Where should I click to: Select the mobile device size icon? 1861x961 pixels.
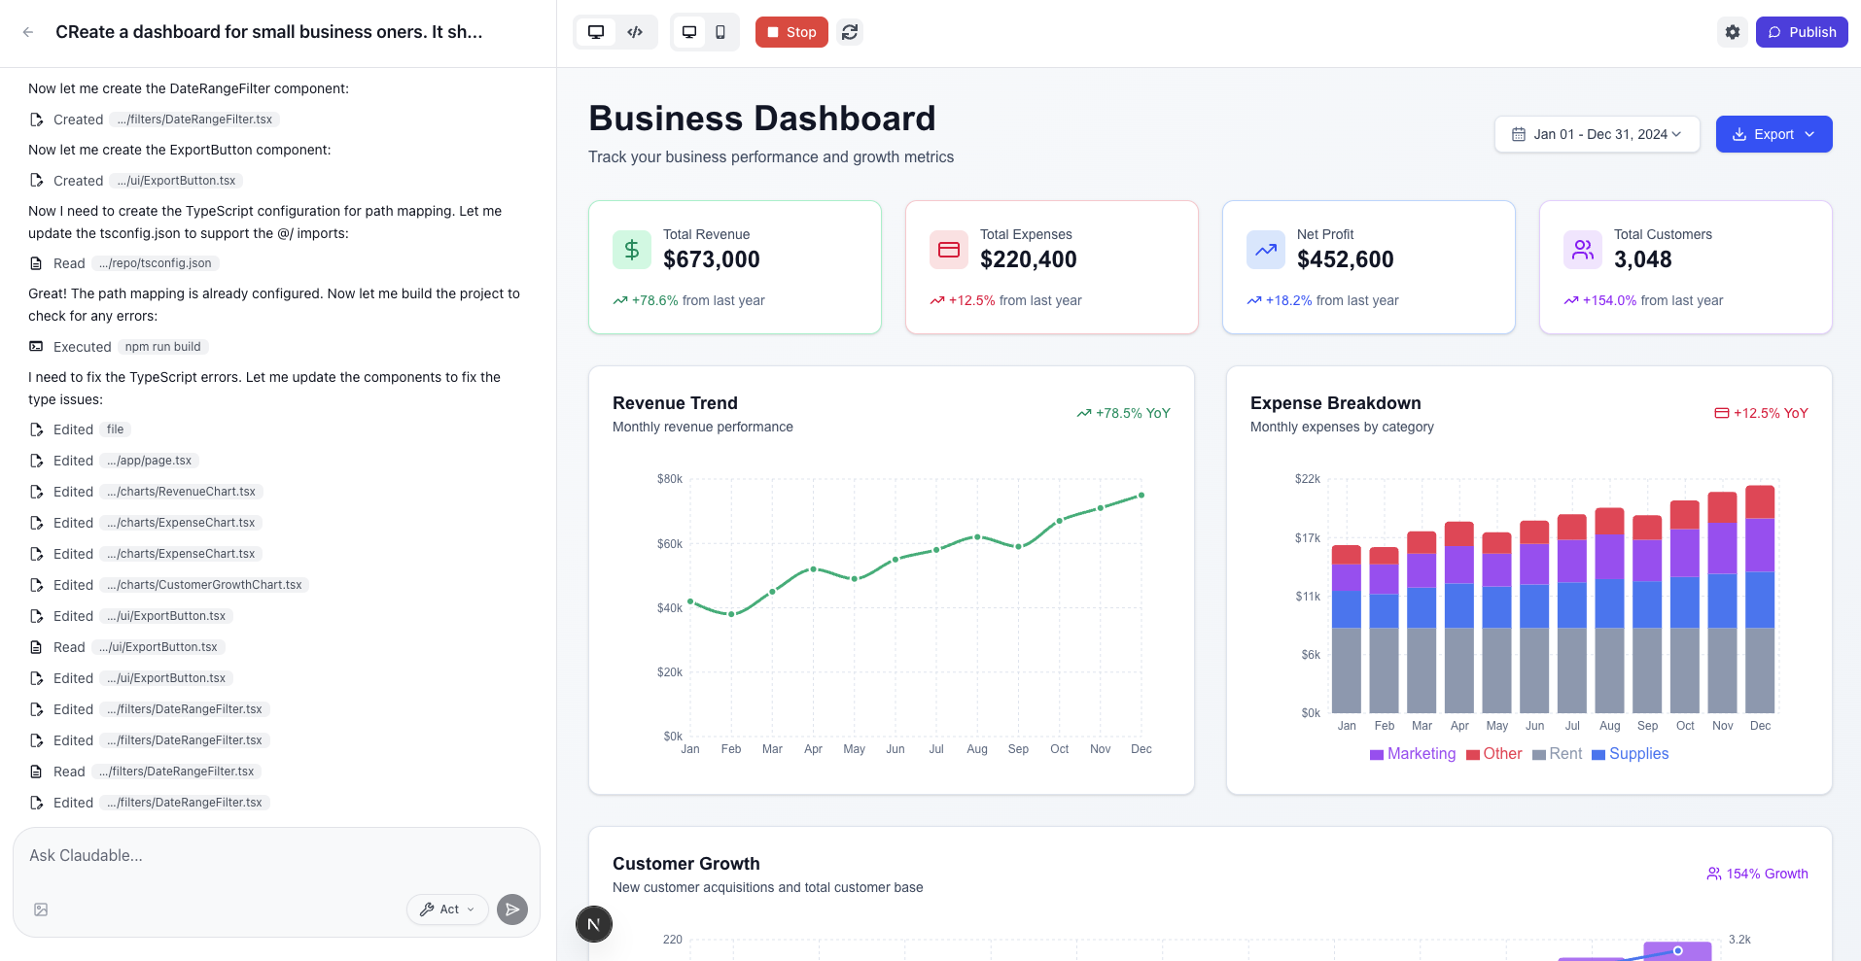point(720,32)
